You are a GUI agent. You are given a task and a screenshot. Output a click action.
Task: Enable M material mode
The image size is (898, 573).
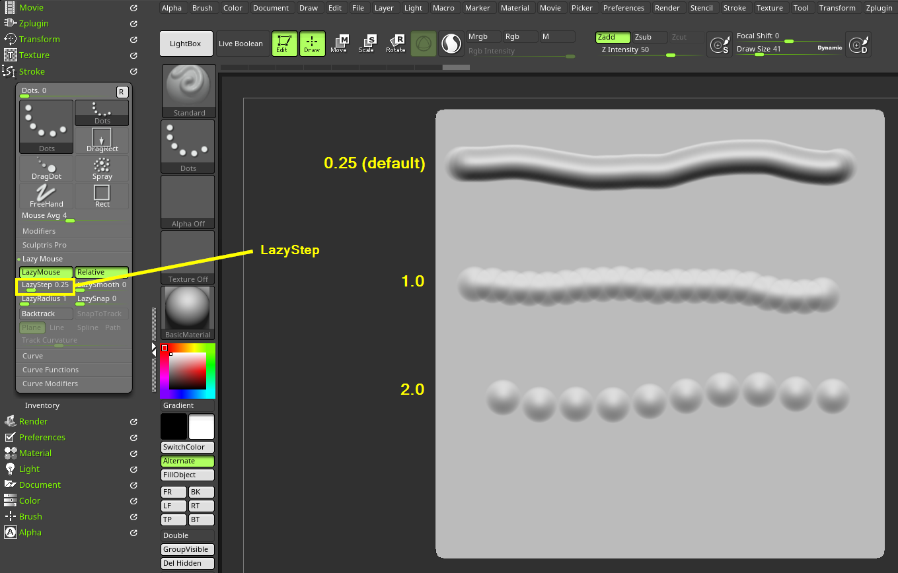point(558,37)
